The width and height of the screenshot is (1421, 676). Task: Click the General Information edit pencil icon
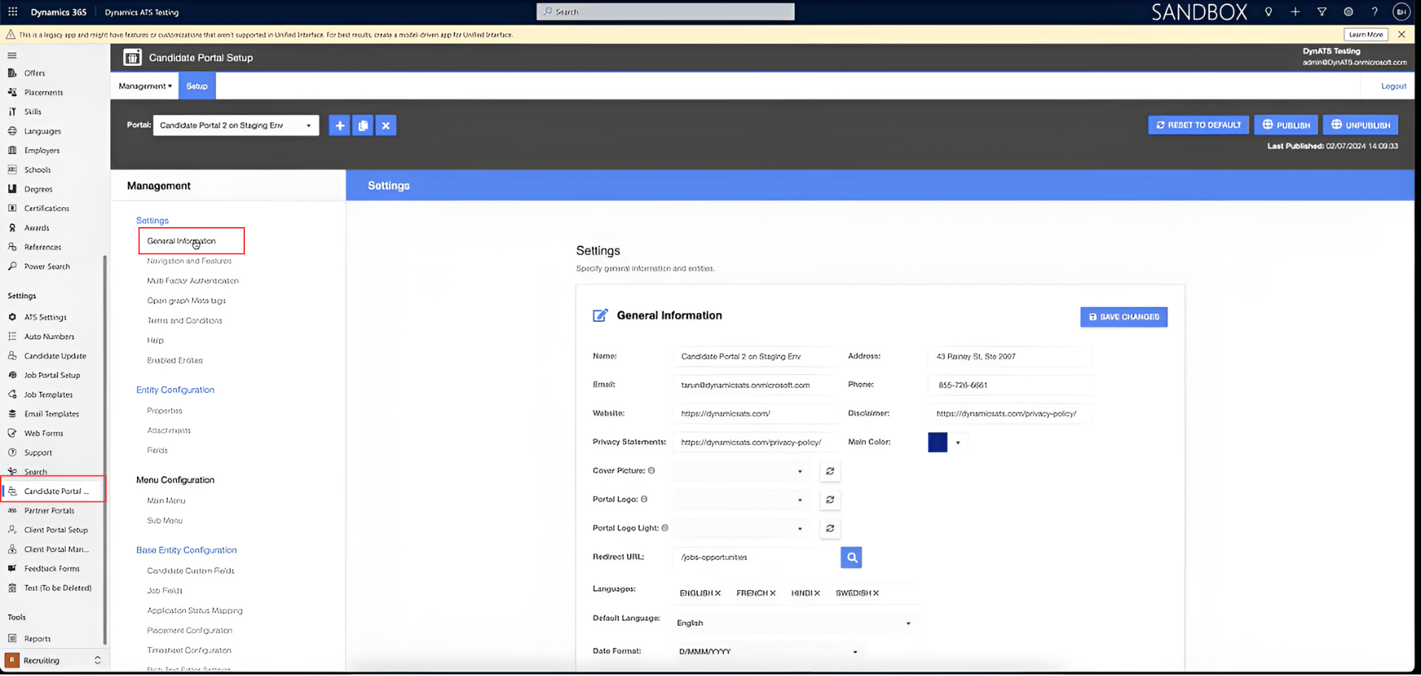pos(600,316)
